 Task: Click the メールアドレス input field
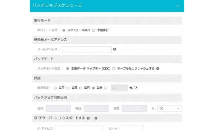coord(87,50)
